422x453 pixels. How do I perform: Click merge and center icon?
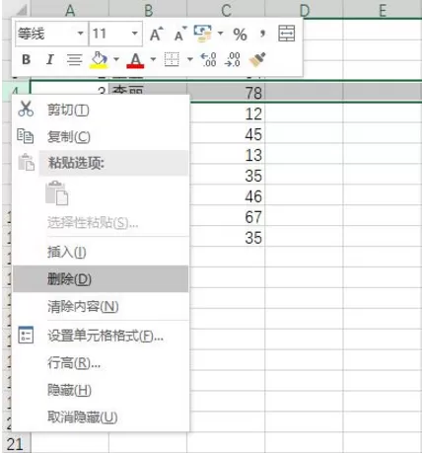click(x=286, y=34)
